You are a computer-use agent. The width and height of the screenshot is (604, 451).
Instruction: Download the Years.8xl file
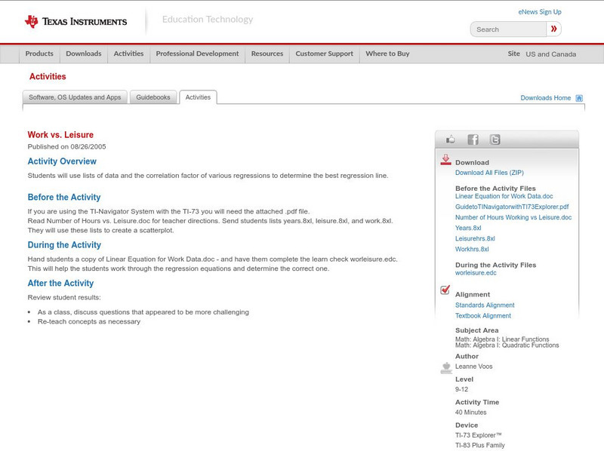pos(468,228)
